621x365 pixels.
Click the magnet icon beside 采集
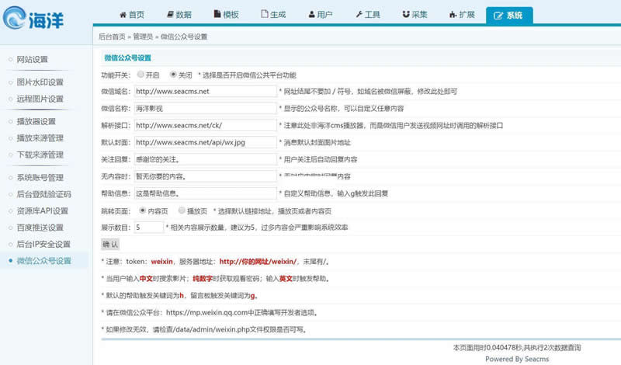pyautogui.click(x=406, y=14)
